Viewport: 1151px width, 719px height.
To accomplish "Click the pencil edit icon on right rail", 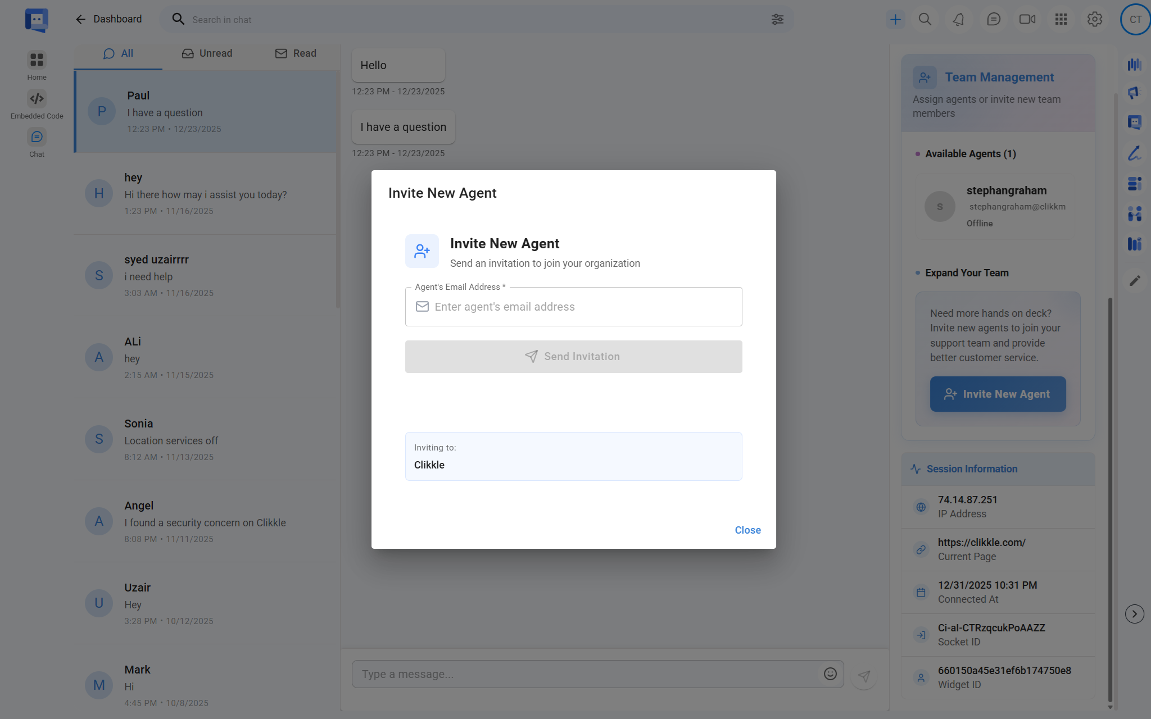I will [x=1135, y=280].
